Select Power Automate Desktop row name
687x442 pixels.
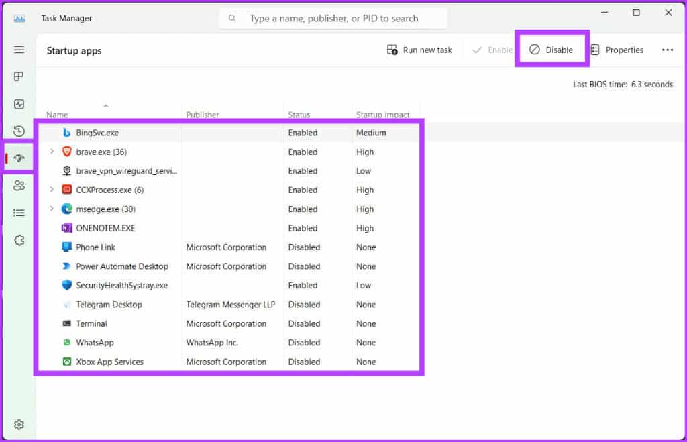(x=122, y=266)
